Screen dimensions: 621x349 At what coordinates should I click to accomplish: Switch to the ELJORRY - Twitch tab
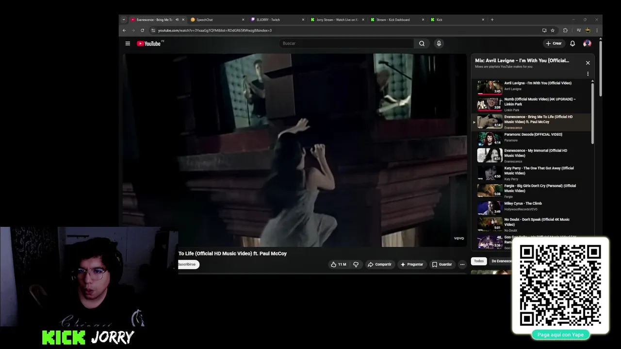(x=277, y=20)
